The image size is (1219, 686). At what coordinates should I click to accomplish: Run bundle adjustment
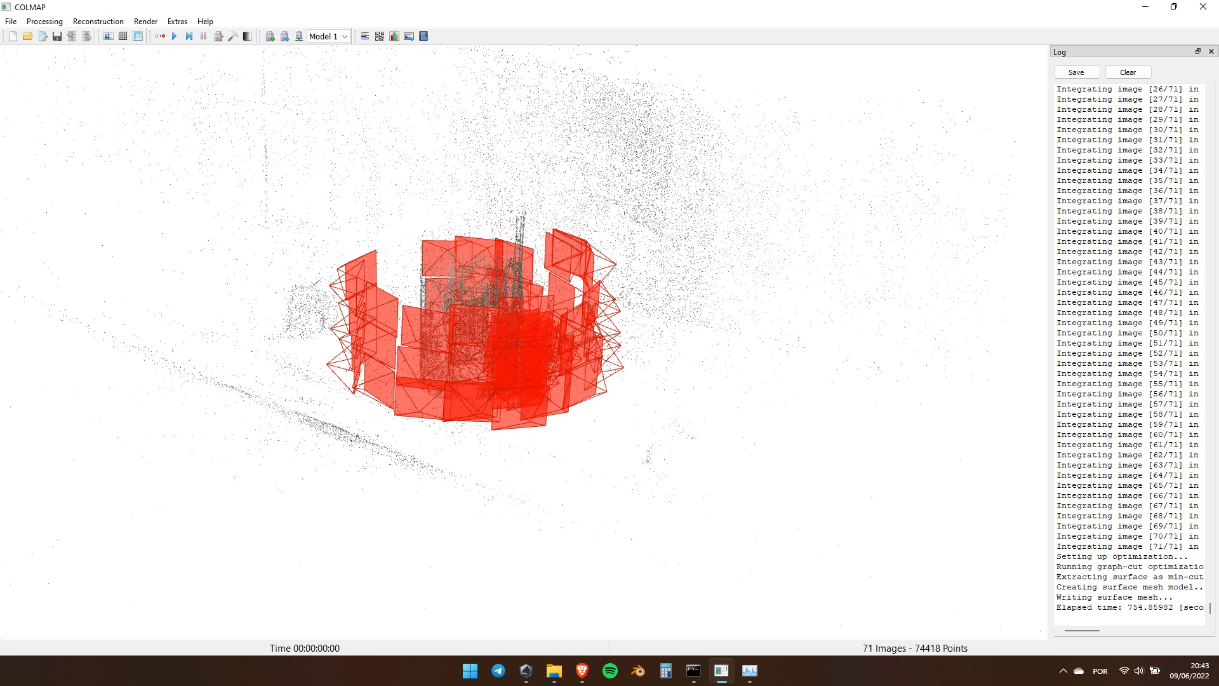coord(218,36)
